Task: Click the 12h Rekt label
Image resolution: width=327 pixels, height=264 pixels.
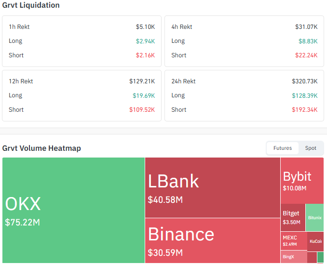Action: 21,81
